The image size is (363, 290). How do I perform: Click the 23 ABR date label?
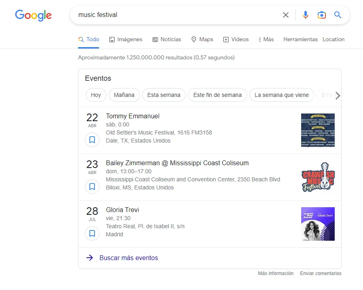[x=92, y=167]
